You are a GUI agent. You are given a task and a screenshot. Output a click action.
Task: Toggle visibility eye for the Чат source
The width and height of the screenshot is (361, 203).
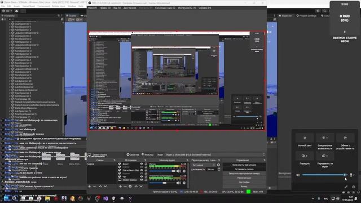[142, 176]
